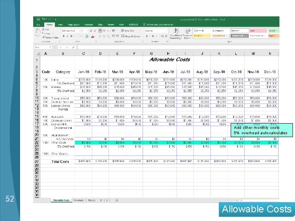Open the File tab
This screenshot has width=295, height=221.
tap(39, 25)
